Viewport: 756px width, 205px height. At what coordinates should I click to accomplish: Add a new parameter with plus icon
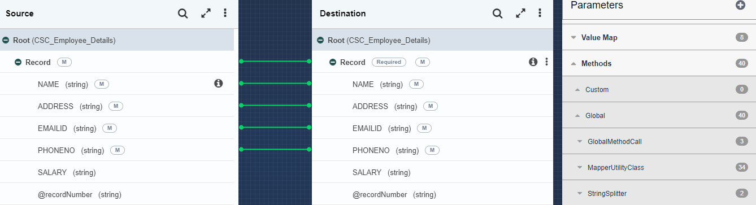(x=740, y=5)
